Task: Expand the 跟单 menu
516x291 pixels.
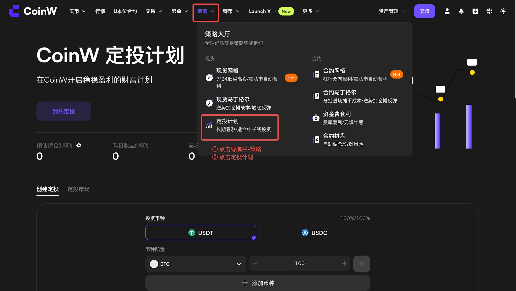Action: point(180,11)
